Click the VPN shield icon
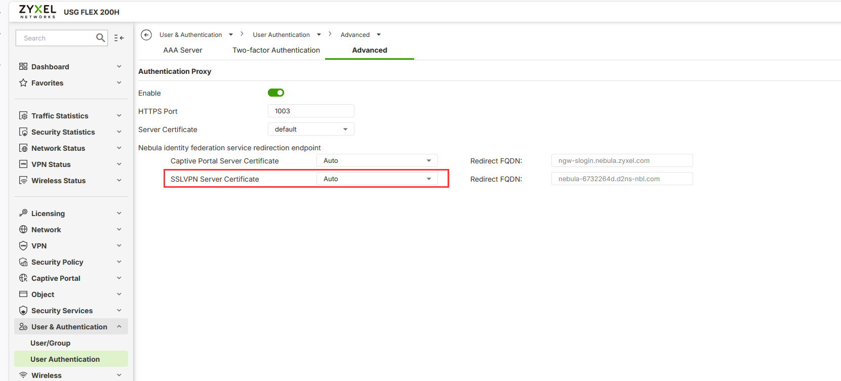Viewport: 841px width, 381px height. point(23,245)
